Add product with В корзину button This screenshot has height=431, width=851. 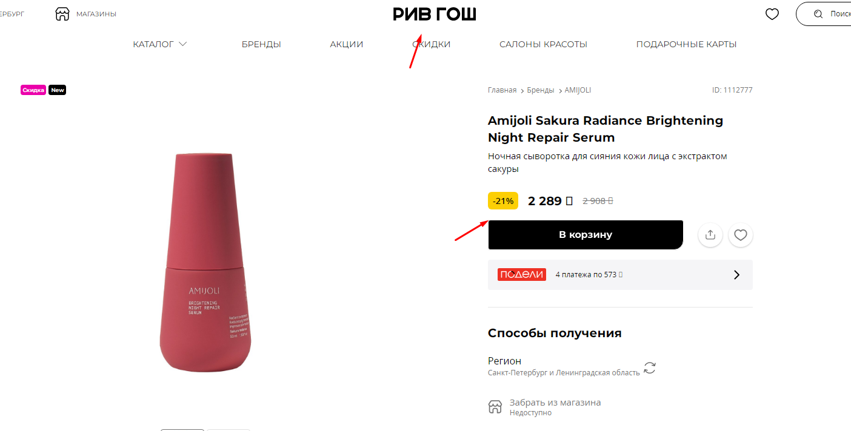pos(586,235)
